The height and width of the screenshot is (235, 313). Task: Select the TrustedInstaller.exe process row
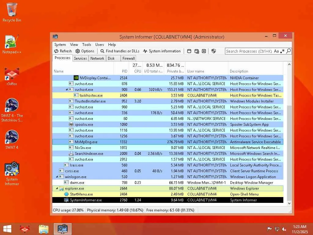point(168,101)
